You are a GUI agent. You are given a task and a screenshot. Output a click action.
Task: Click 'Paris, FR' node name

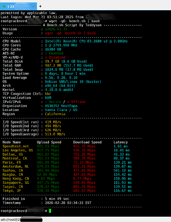pyautogui.click(x=12, y=163)
